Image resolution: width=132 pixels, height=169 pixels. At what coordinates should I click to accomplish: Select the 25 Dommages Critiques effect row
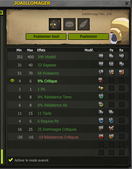point(68,129)
